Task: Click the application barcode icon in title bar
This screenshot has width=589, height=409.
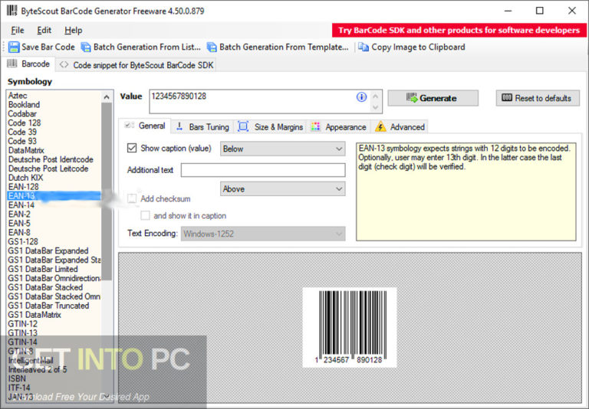Action: 12,10
